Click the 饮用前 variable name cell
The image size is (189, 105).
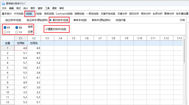(x=21, y=43)
